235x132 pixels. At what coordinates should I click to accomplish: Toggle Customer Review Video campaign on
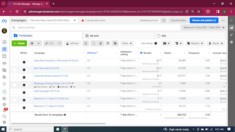tap(25, 77)
